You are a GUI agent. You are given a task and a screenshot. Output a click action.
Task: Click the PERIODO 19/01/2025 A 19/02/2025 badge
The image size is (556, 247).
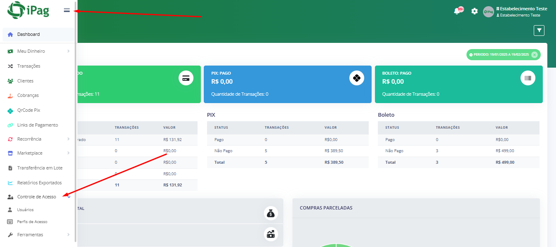504,54
